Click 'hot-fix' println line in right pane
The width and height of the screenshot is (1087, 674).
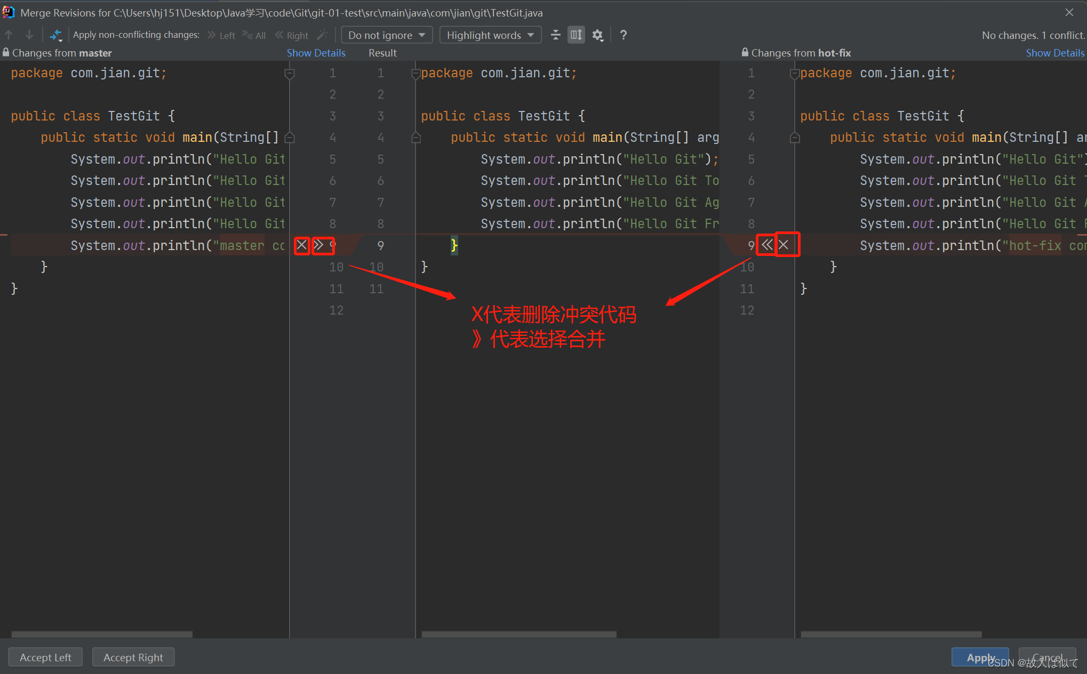click(973, 245)
